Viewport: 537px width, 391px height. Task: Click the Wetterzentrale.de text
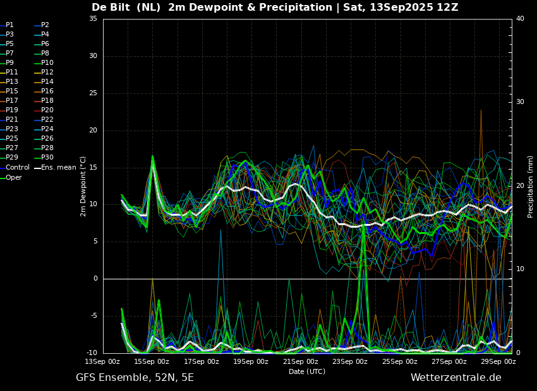[456, 377]
